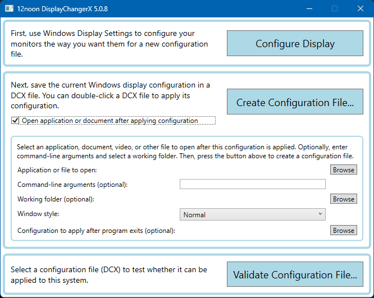Screen dimensions: 374x298
Task: Click the 'Window style:' label
Action: click(38, 214)
